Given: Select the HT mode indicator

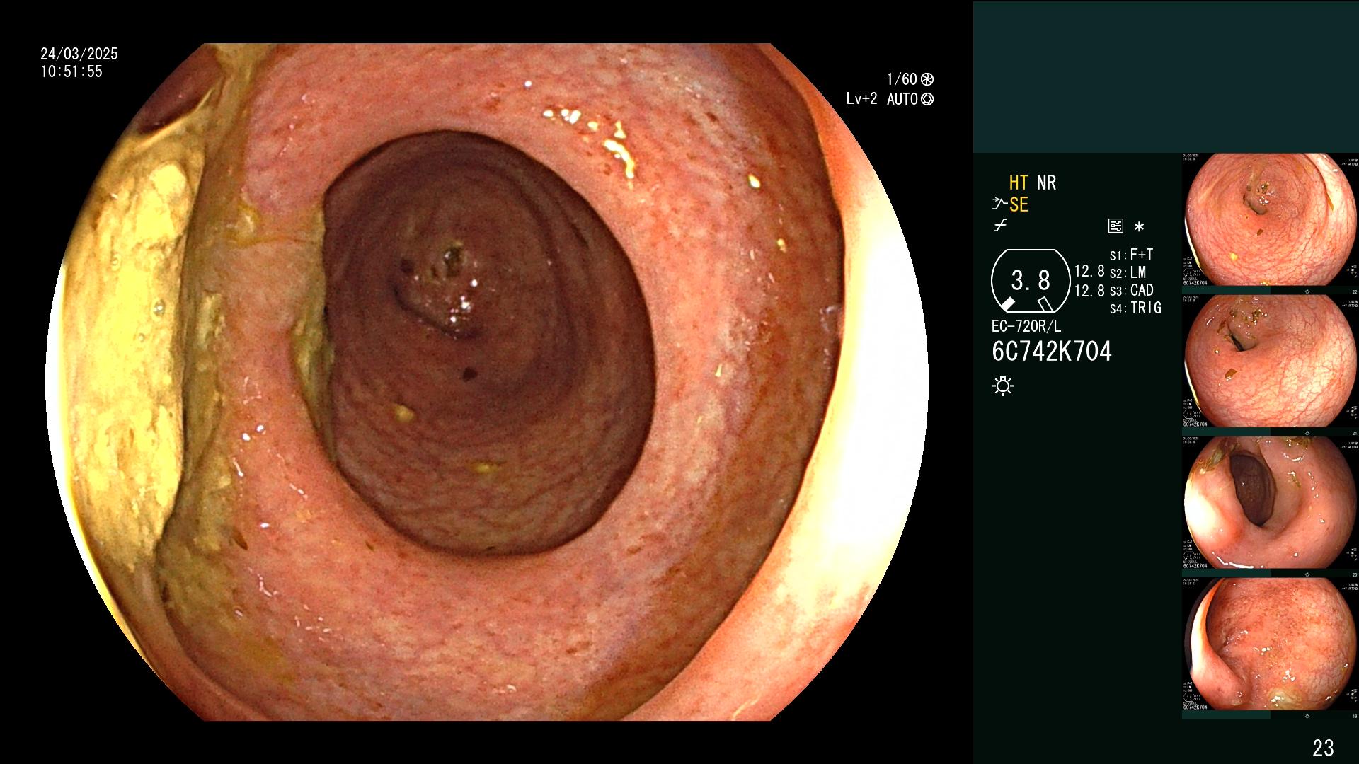Looking at the screenshot, I should pos(1019,183).
